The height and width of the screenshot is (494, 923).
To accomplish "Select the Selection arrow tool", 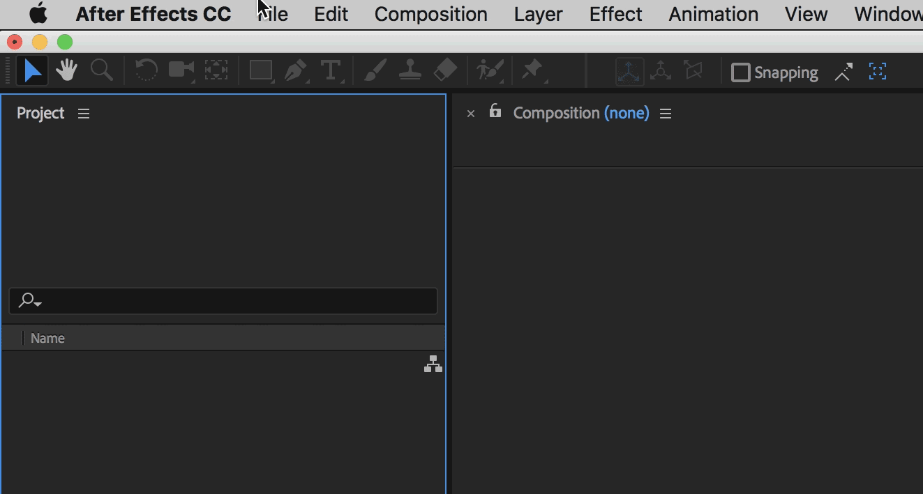I will [x=32, y=71].
